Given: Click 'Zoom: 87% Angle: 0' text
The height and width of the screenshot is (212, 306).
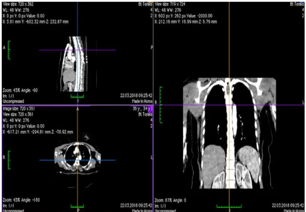Looking at the screenshot, I should [x=171, y=200].
